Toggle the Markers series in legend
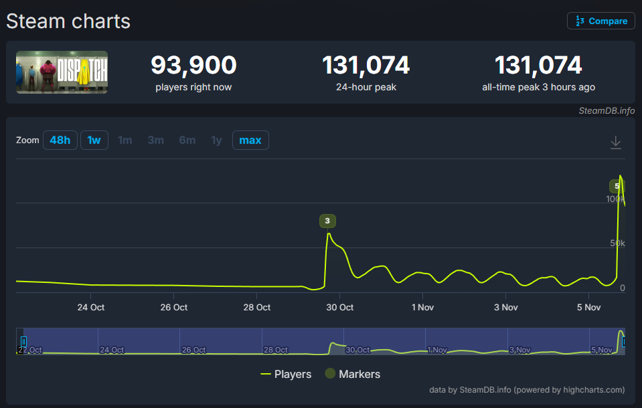This screenshot has width=642, height=408. pyautogui.click(x=353, y=374)
